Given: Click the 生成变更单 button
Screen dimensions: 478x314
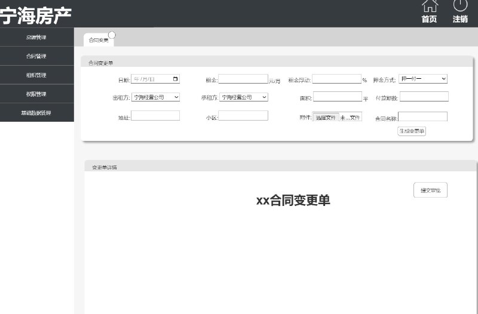Looking at the screenshot, I should point(412,131).
